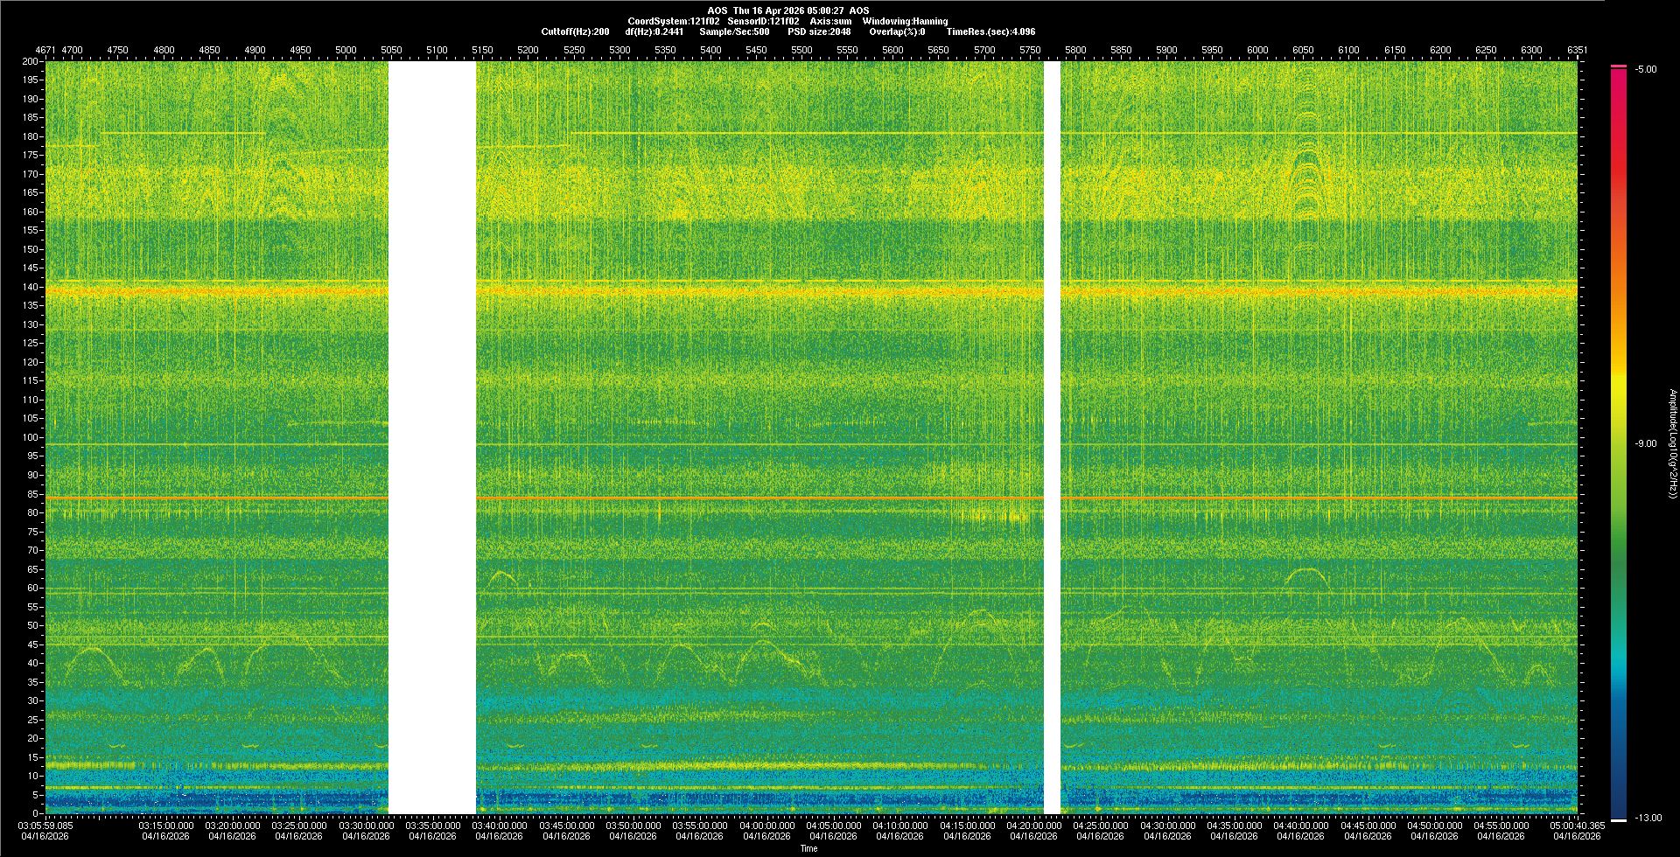The width and height of the screenshot is (1680, 857).
Task: Click the Windowing:Hanning header text
Action: click(905, 21)
